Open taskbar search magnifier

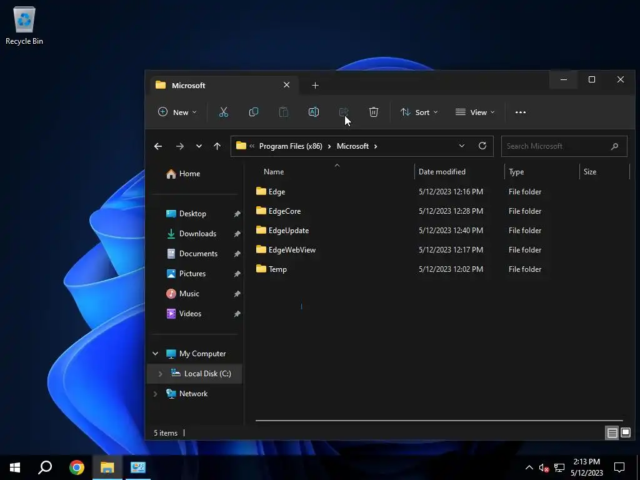(x=45, y=467)
